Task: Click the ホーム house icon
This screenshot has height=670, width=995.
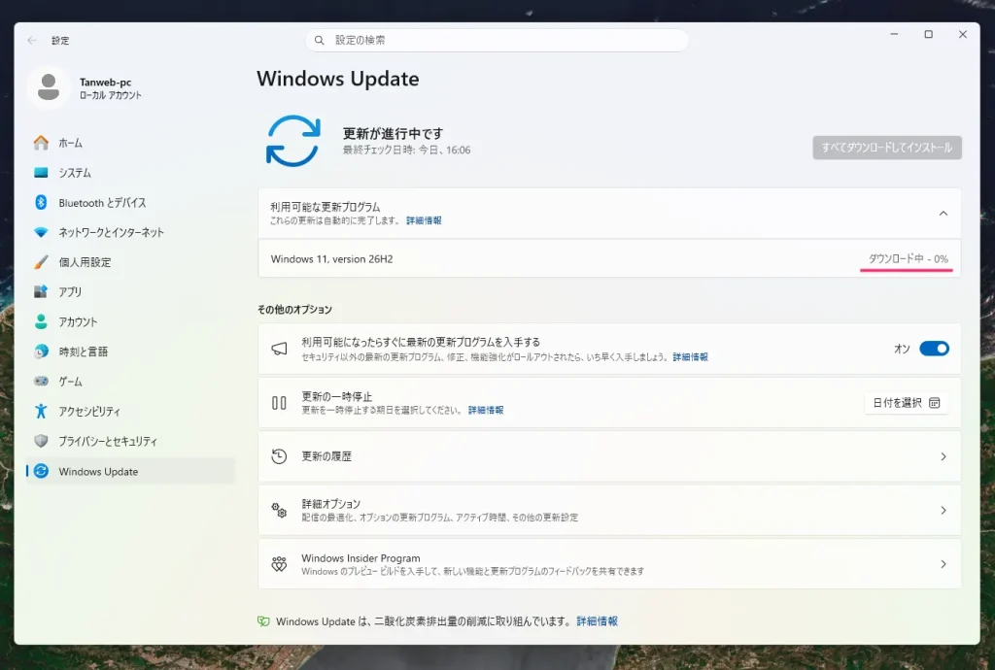Action: point(41,143)
